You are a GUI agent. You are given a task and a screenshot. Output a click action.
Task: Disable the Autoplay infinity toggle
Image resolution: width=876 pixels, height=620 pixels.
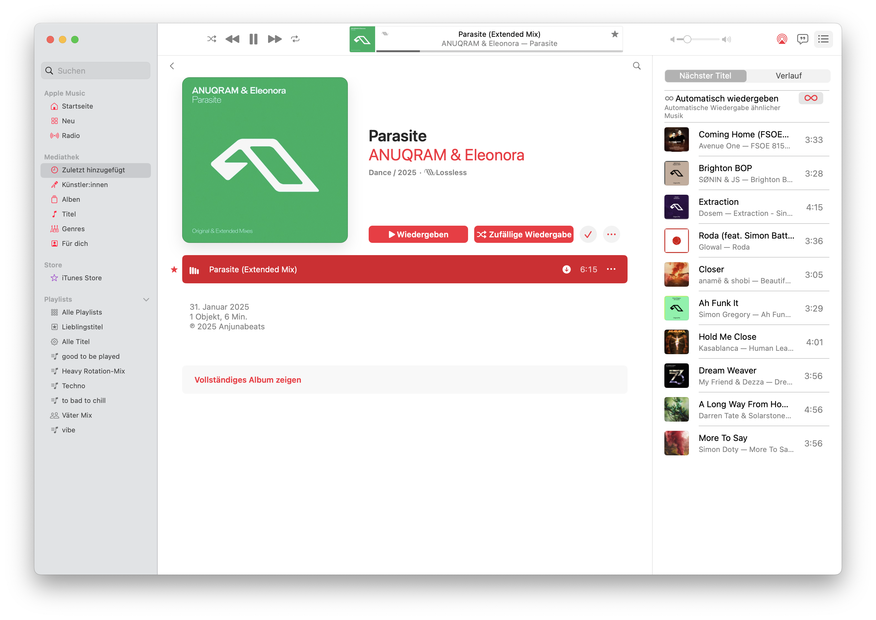810,98
